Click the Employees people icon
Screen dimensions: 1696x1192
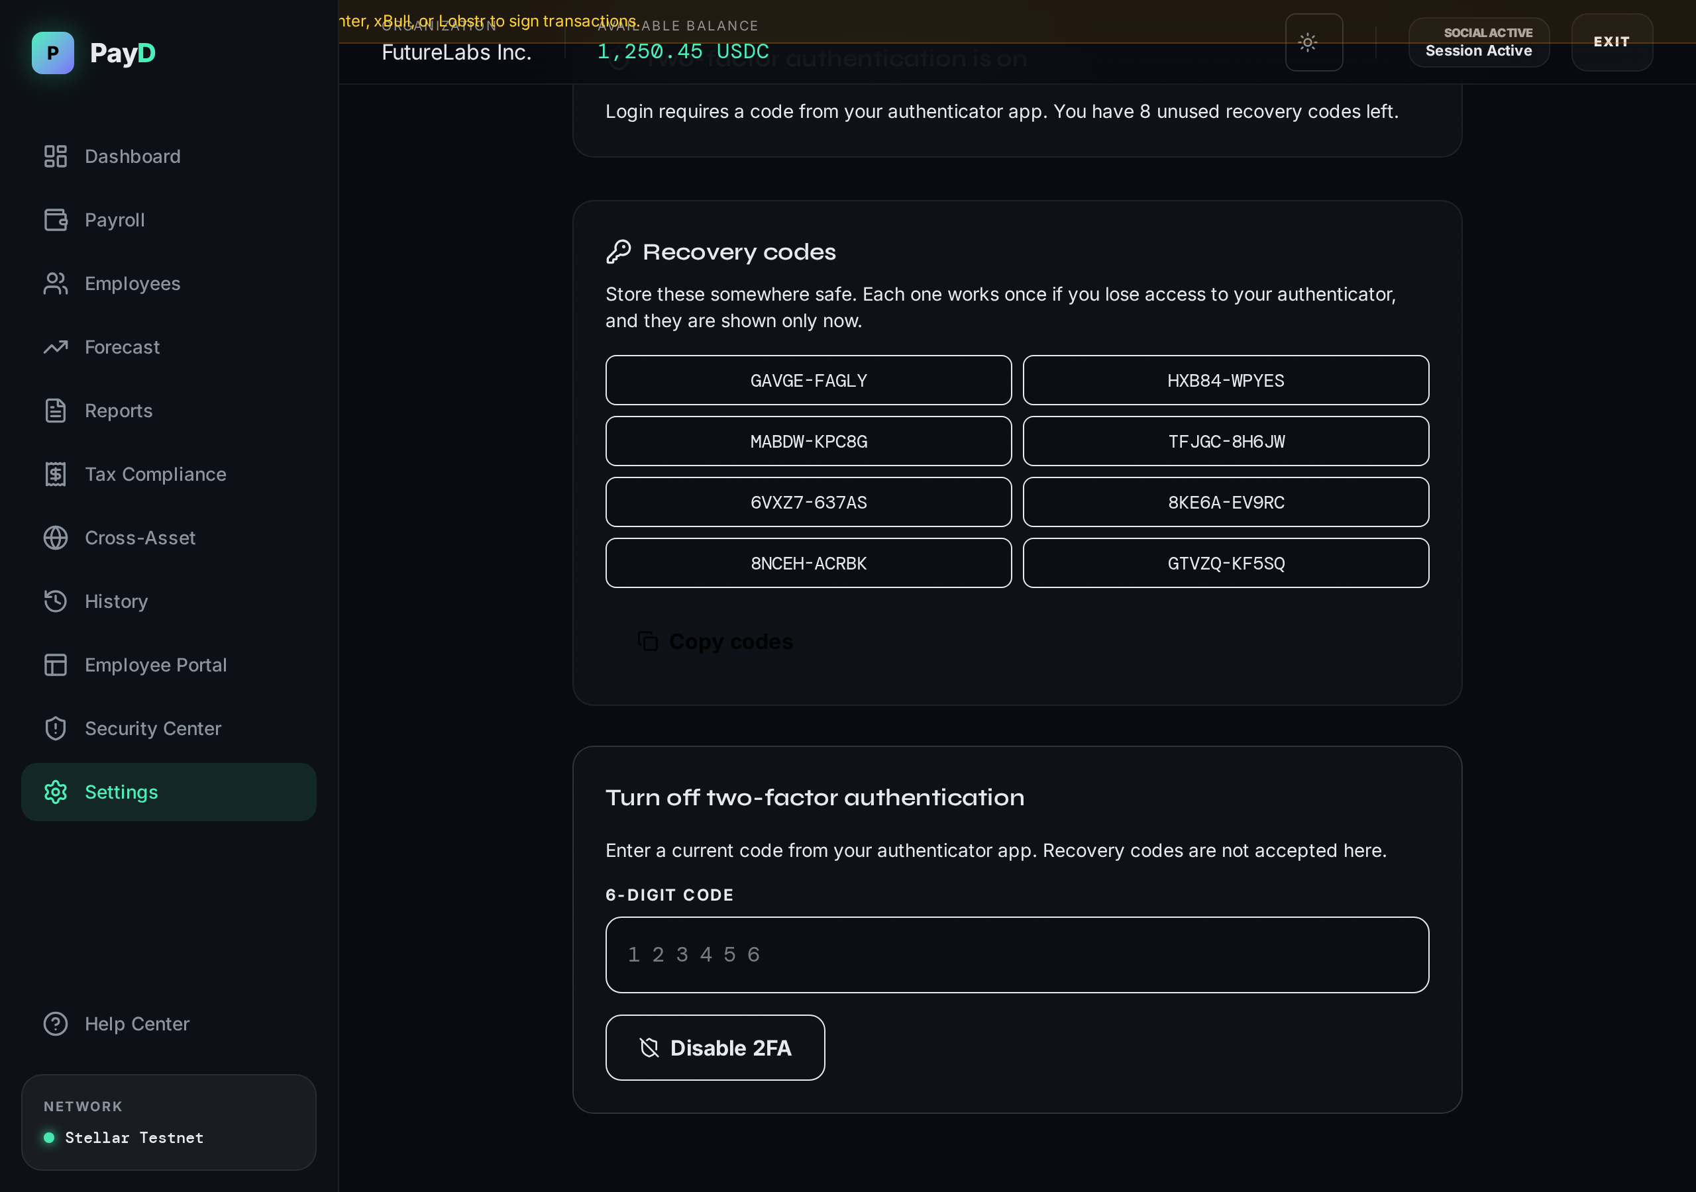[56, 283]
